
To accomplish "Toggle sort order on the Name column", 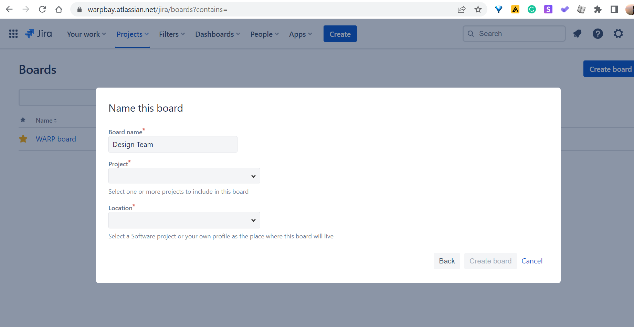I will [x=46, y=120].
